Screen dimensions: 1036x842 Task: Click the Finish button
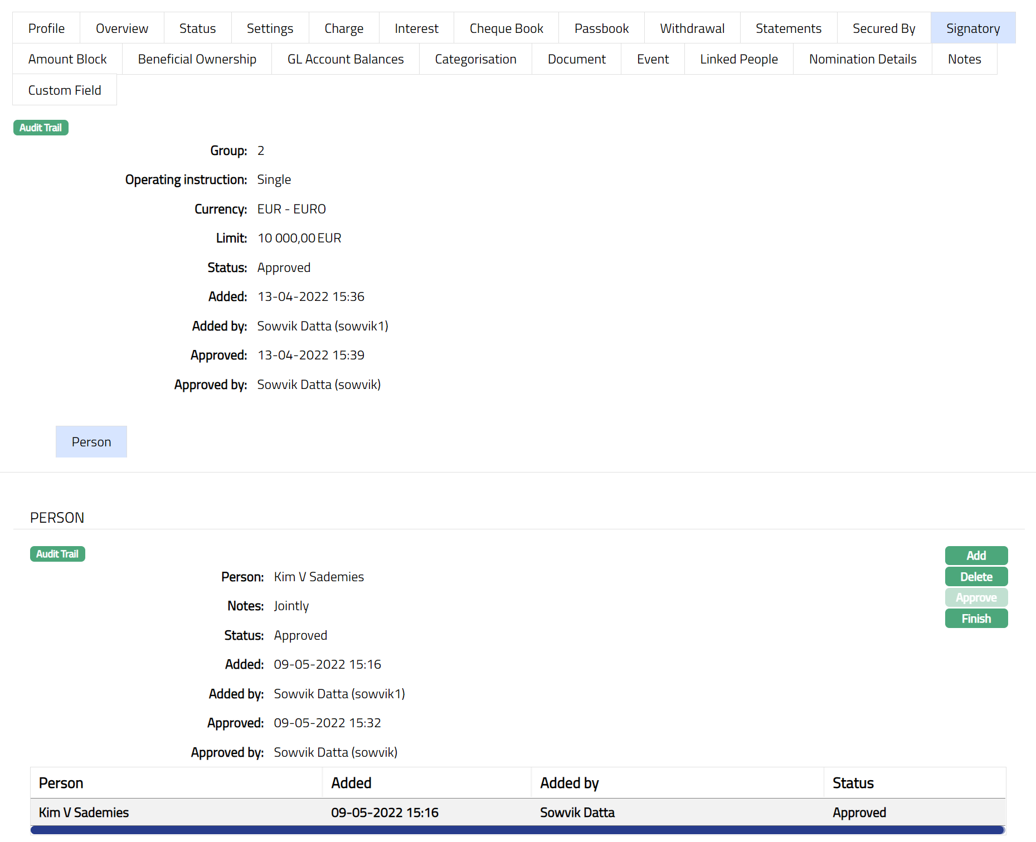point(976,619)
